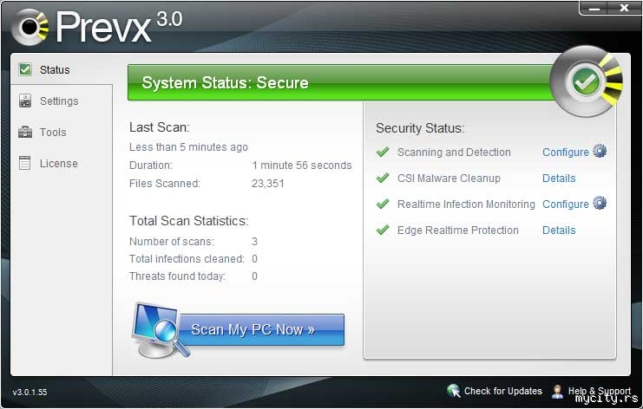
Task: Click the Settings icon in sidebar
Action: click(x=24, y=101)
